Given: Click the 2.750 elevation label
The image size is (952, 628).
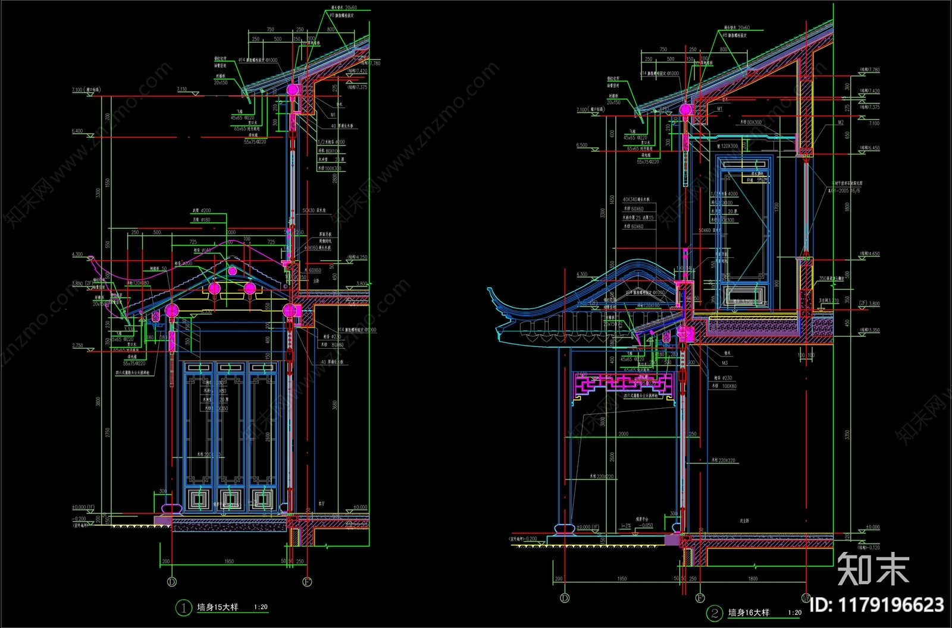Looking at the screenshot, I should tap(77, 345).
